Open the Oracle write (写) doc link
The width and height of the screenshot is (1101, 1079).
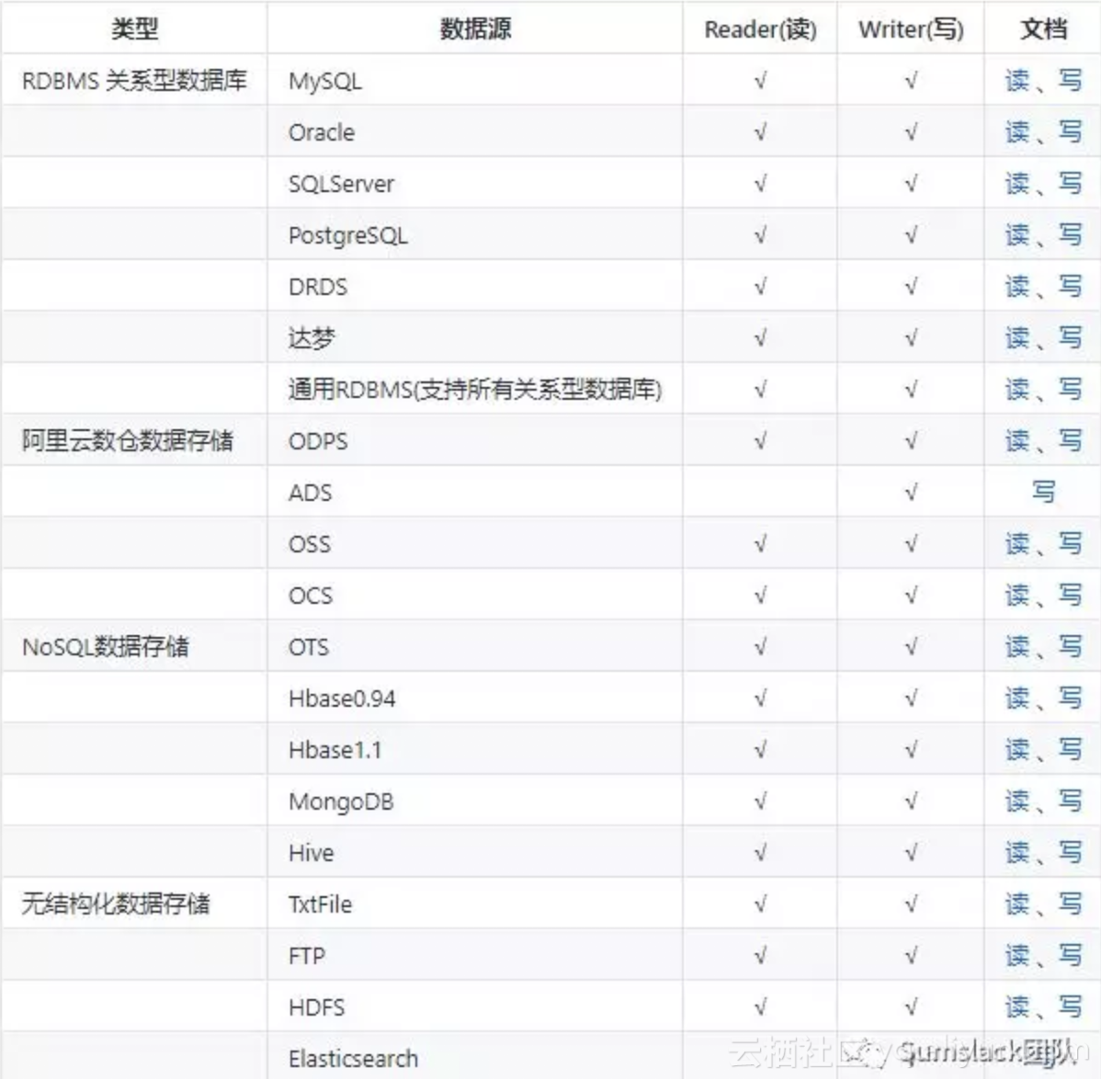[x=1070, y=132]
